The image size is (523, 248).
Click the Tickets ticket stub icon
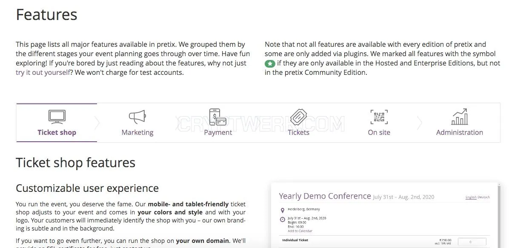click(298, 117)
